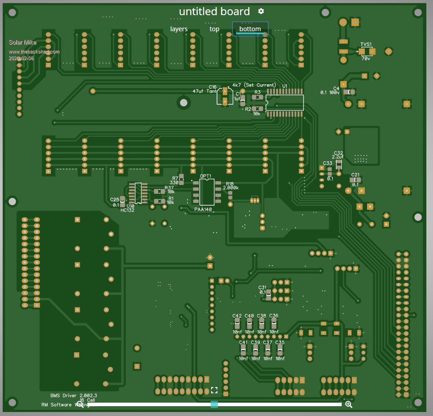
Task: Click the zoom in magnifier icon
Action: [349, 404]
